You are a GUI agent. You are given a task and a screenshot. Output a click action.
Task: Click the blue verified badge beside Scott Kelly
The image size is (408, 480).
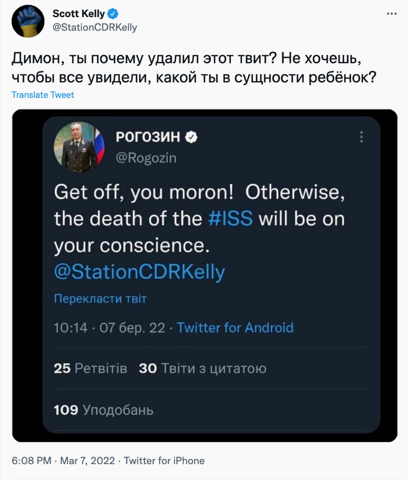(113, 14)
